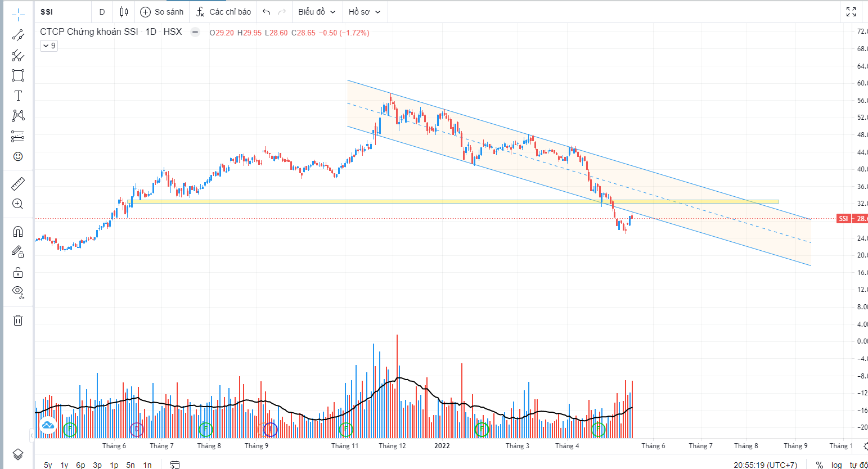Click the blue event marker near Tháng 9
Screen dimensions: 868x469
click(271, 430)
